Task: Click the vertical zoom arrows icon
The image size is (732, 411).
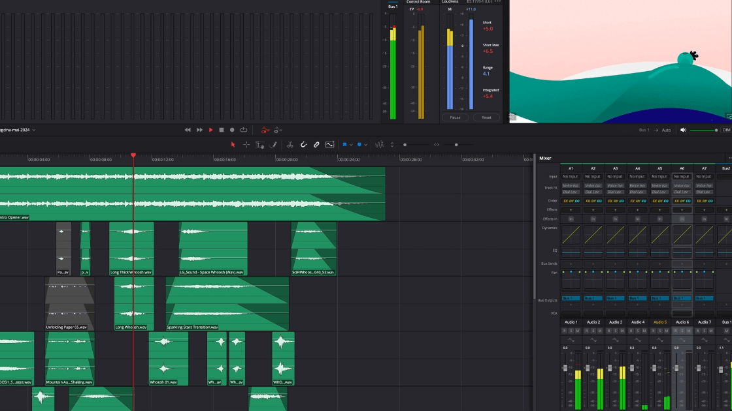Action: (392, 145)
